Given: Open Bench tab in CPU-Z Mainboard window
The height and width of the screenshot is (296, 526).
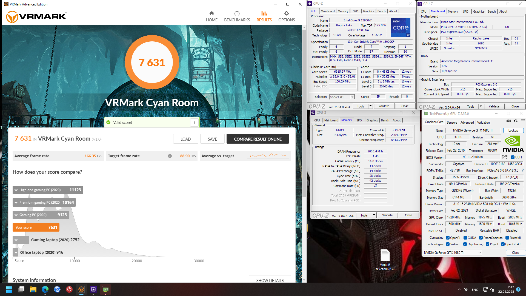Looking at the screenshot, I should tap(491, 12).
